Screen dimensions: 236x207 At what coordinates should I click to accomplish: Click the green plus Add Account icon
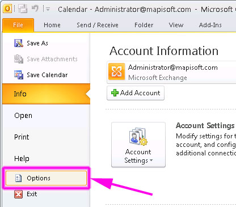[x=115, y=93]
